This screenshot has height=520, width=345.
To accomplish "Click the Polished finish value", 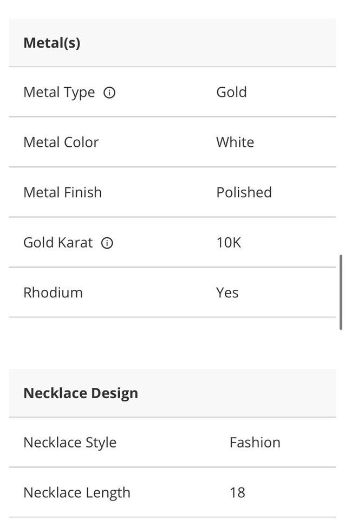I will click(x=244, y=192).
